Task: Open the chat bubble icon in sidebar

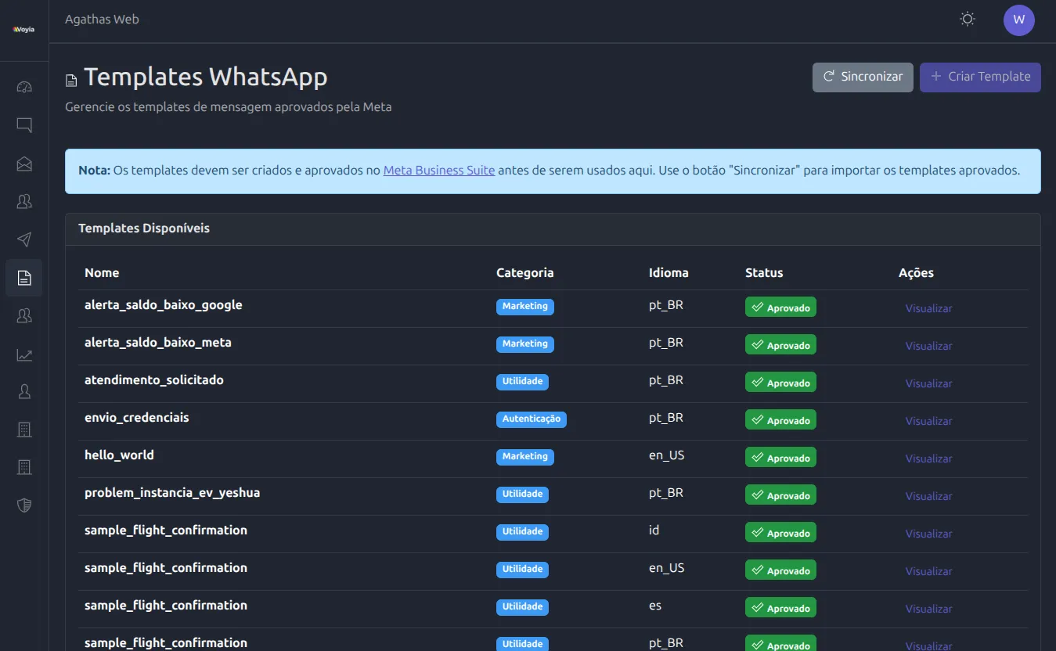Action: [x=24, y=125]
